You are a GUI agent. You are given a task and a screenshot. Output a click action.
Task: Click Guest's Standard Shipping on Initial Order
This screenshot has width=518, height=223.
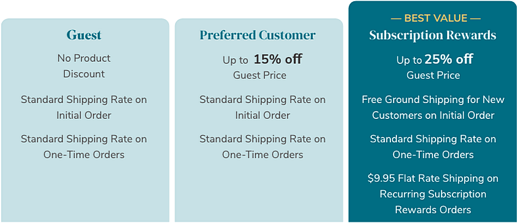pos(84,107)
